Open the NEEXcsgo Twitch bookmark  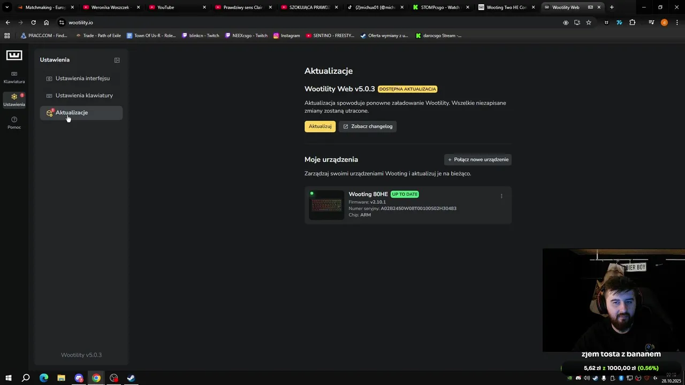pos(246,35)
